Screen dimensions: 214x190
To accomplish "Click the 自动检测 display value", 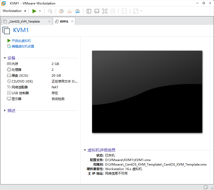I will [58, 99].
